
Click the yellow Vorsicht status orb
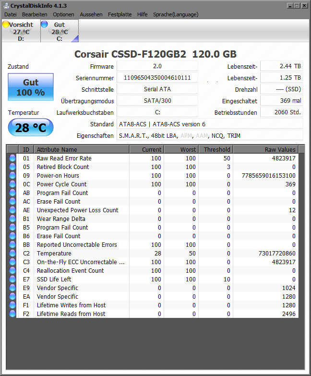(5, 24)
